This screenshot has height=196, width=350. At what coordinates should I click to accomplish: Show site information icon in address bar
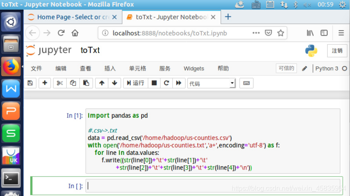(105, 33)
